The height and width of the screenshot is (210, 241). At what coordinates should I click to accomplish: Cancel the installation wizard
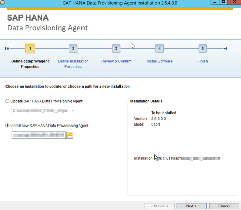click(224, 206)
